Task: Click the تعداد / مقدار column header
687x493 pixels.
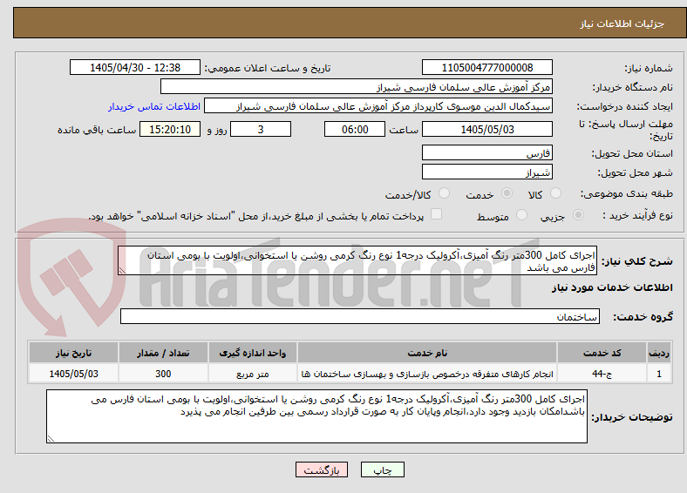Action: 163,353
